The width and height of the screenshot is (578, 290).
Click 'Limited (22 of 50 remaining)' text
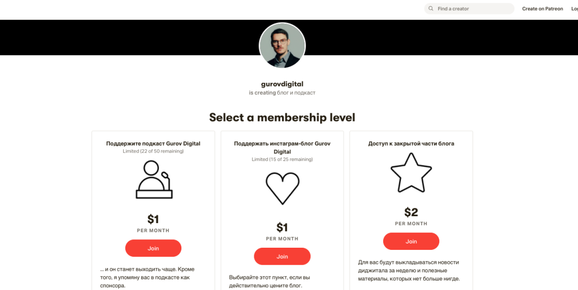[153, 151]
